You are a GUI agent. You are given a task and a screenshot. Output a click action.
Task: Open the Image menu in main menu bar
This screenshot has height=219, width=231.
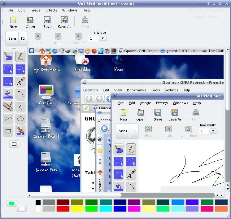tap(35, 10)
